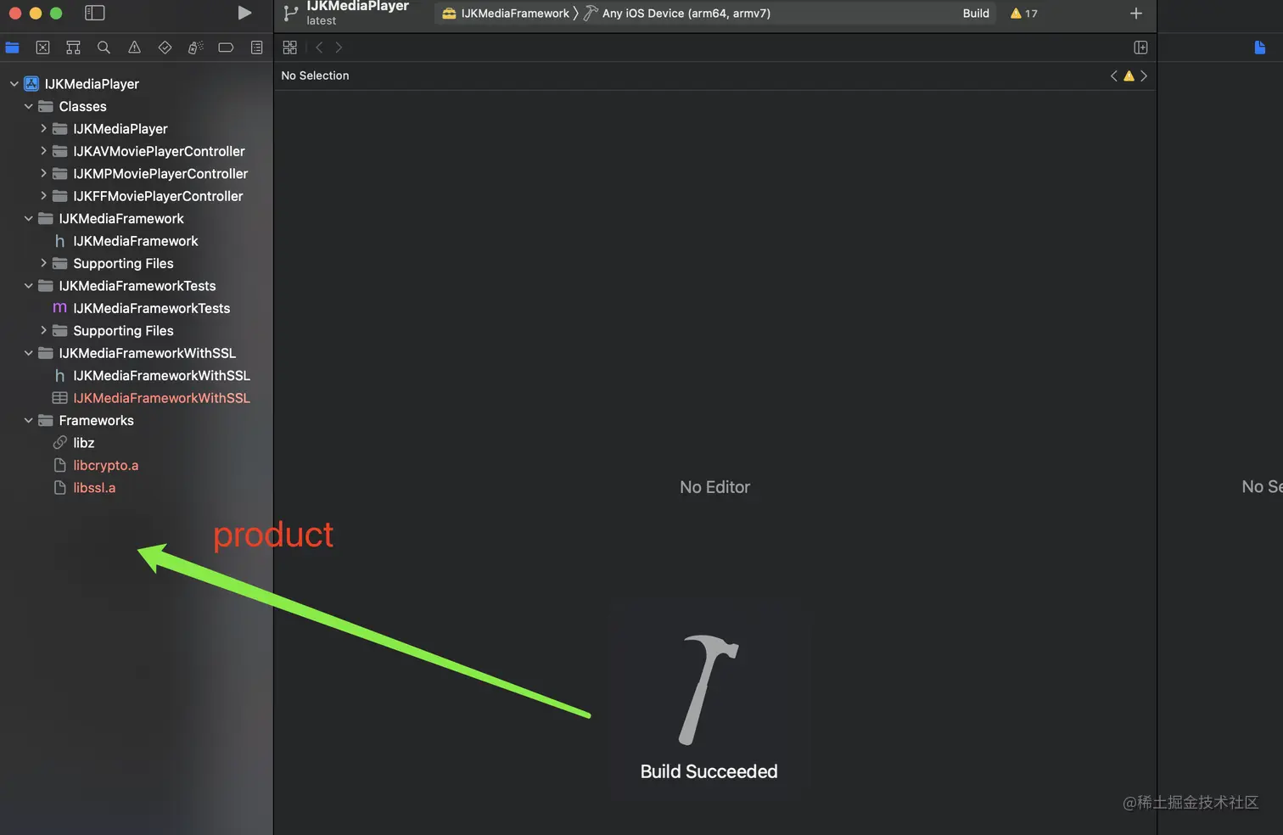Screen dimensions: 1283x835
Task: Collapse the IJKMediaPlayer project root
Action: (x=14, y=84)
